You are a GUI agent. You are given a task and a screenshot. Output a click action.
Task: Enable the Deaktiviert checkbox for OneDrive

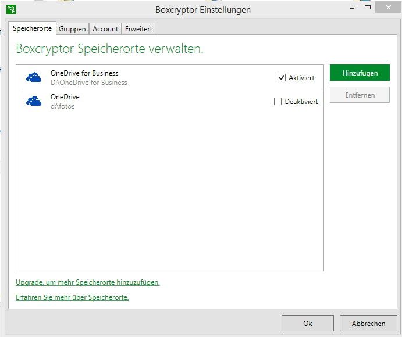tap(278, 102)
